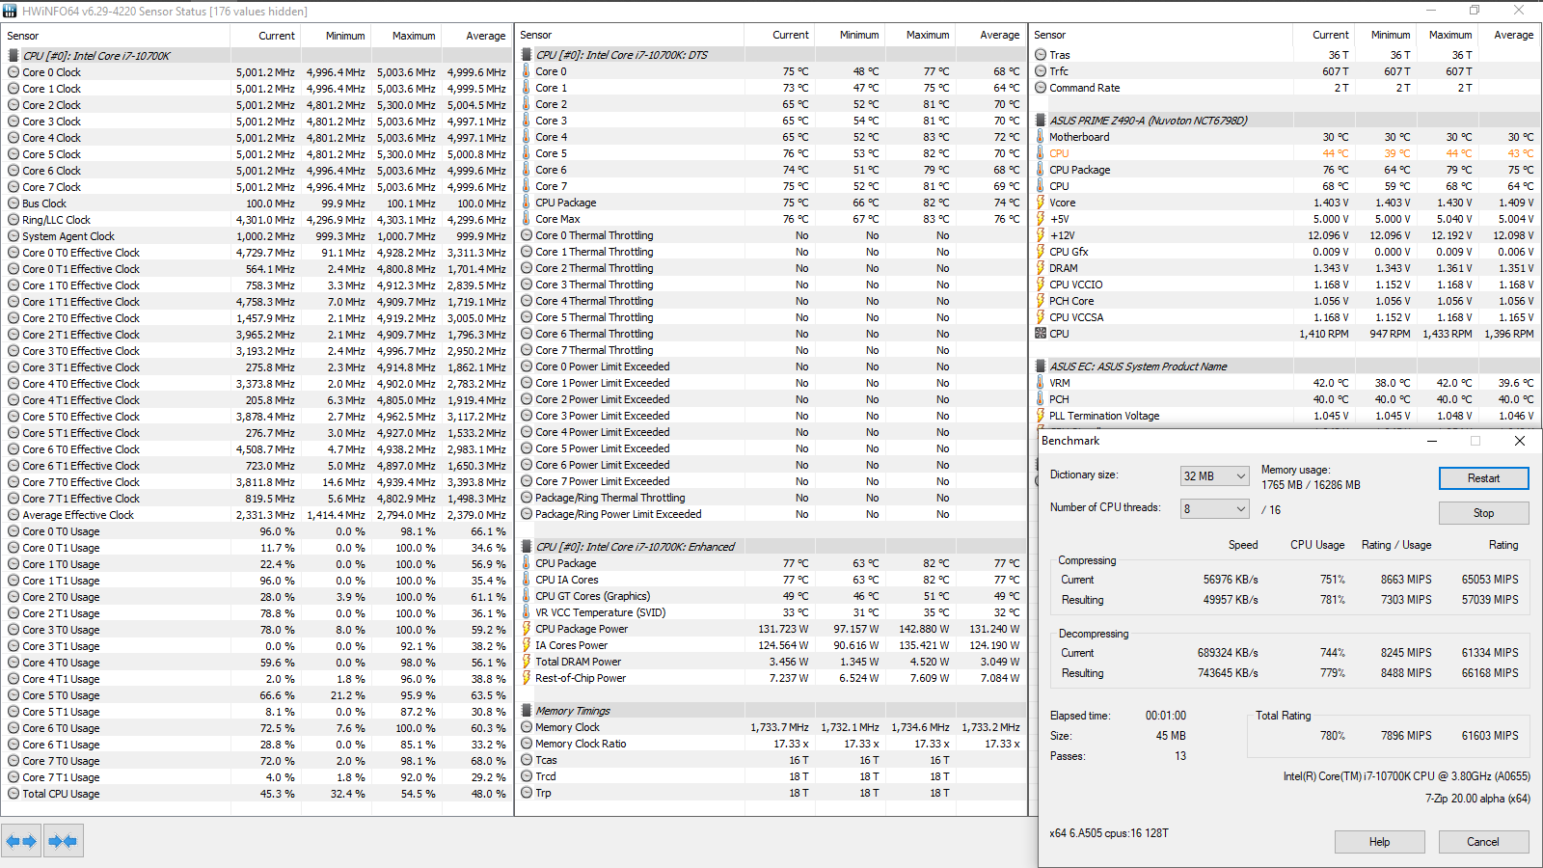Click the Stop button in Benchmark
The image size is (1543, 868).
click(x=1483, y=513)
